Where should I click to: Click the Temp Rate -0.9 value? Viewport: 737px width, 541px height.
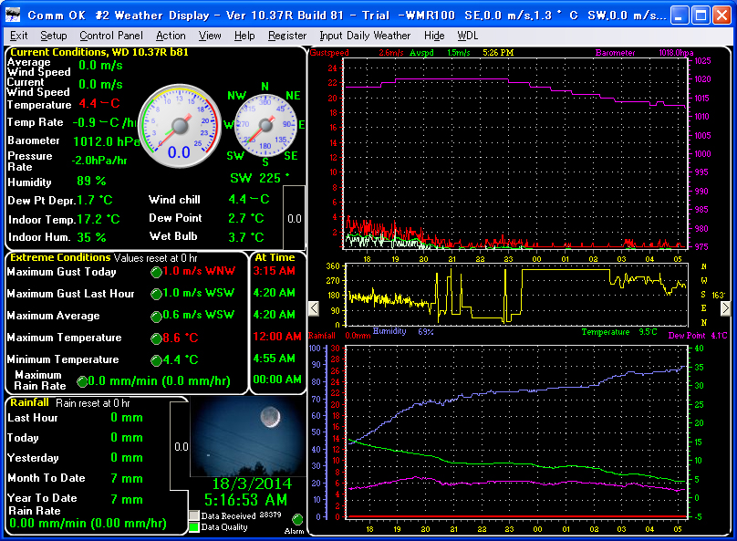pos(104,122)
